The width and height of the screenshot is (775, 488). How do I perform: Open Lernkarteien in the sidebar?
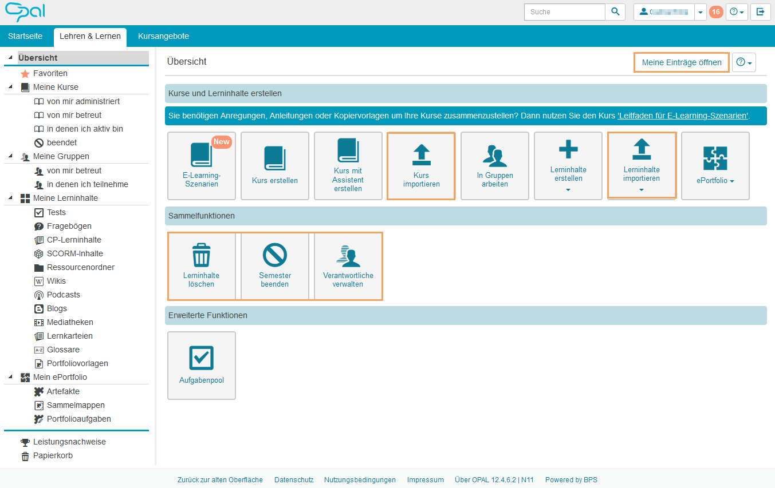click(64, 336)
